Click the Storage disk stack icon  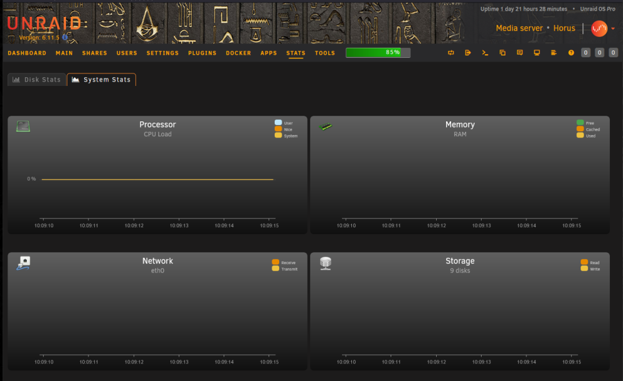326,263
